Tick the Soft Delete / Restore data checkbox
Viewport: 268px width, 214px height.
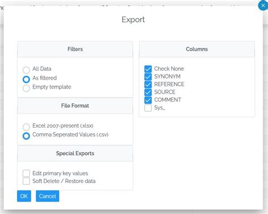pos(26,181)
